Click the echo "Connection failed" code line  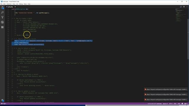click(x=32, y=13)
